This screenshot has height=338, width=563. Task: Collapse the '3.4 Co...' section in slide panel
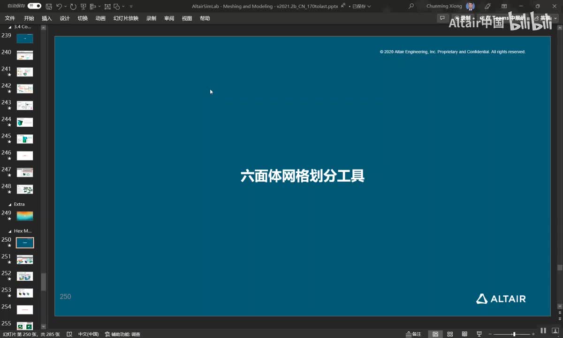pos(10,27)
